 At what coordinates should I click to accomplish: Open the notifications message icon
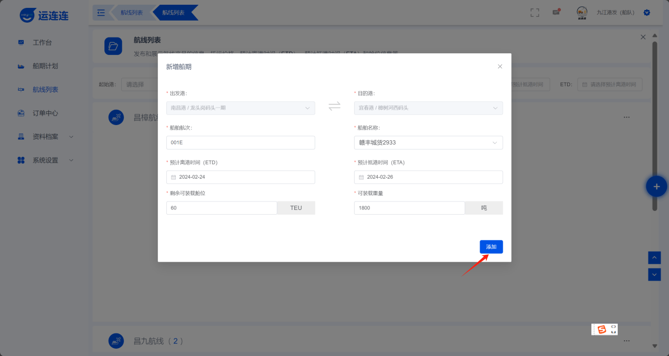tap(556, 12)
